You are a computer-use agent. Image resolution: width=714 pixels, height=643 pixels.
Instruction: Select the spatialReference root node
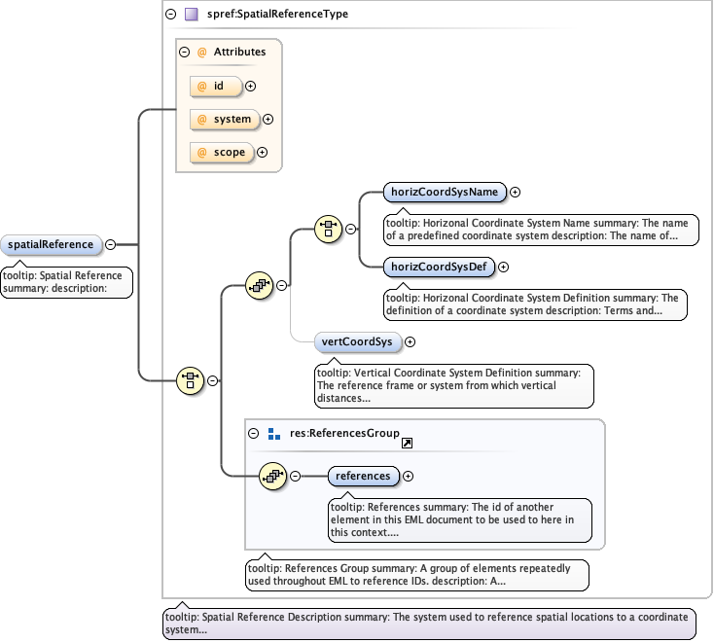click(x=51, y=245)
